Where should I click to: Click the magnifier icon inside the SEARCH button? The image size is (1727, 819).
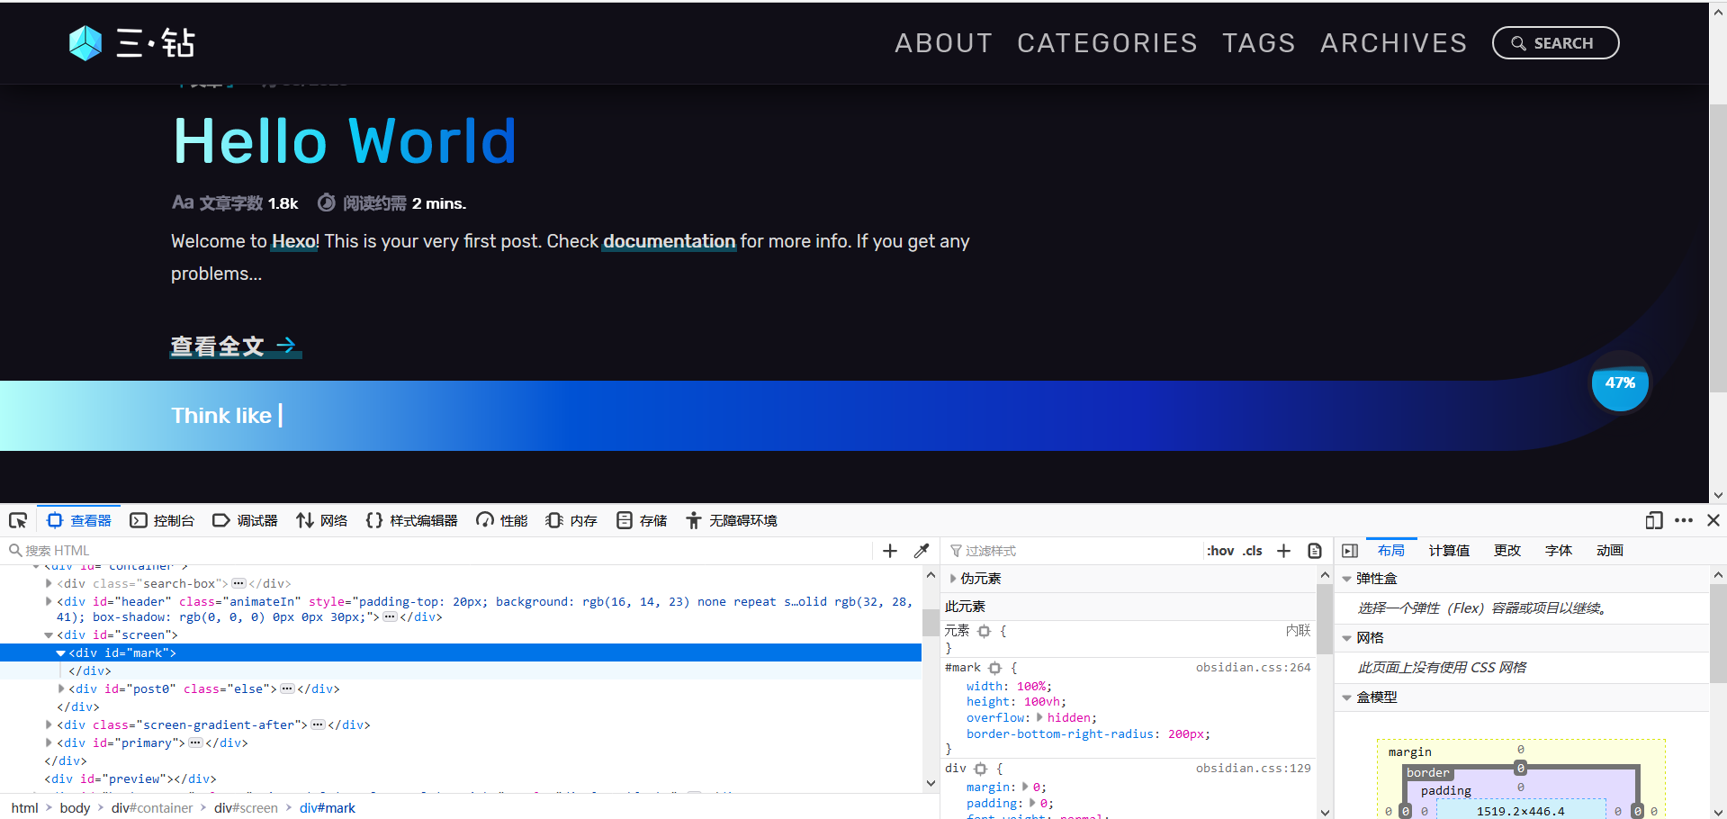[1518, 42]
